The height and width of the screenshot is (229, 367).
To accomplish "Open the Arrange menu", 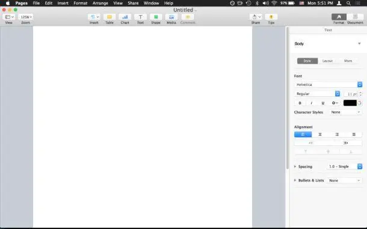I will click(x=100, y=3).
